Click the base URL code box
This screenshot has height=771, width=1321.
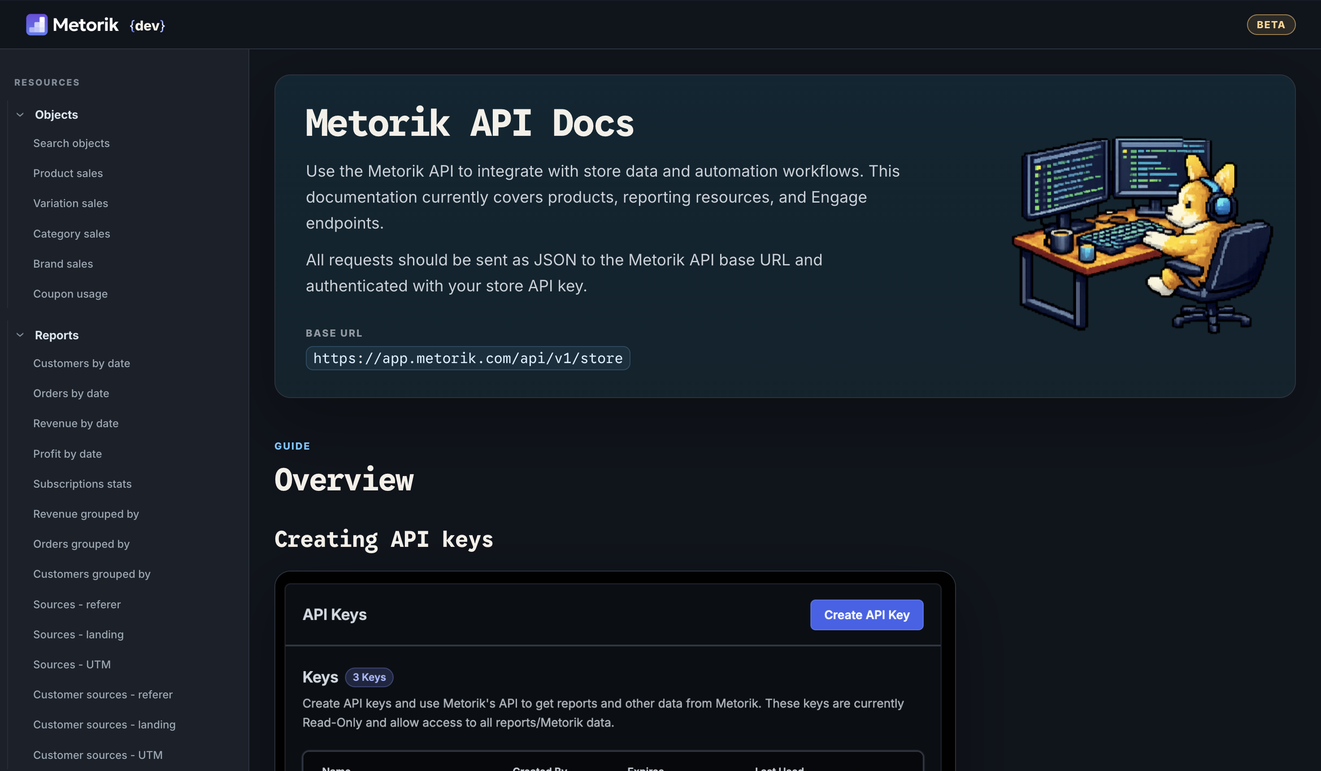(x=468, y=359)
